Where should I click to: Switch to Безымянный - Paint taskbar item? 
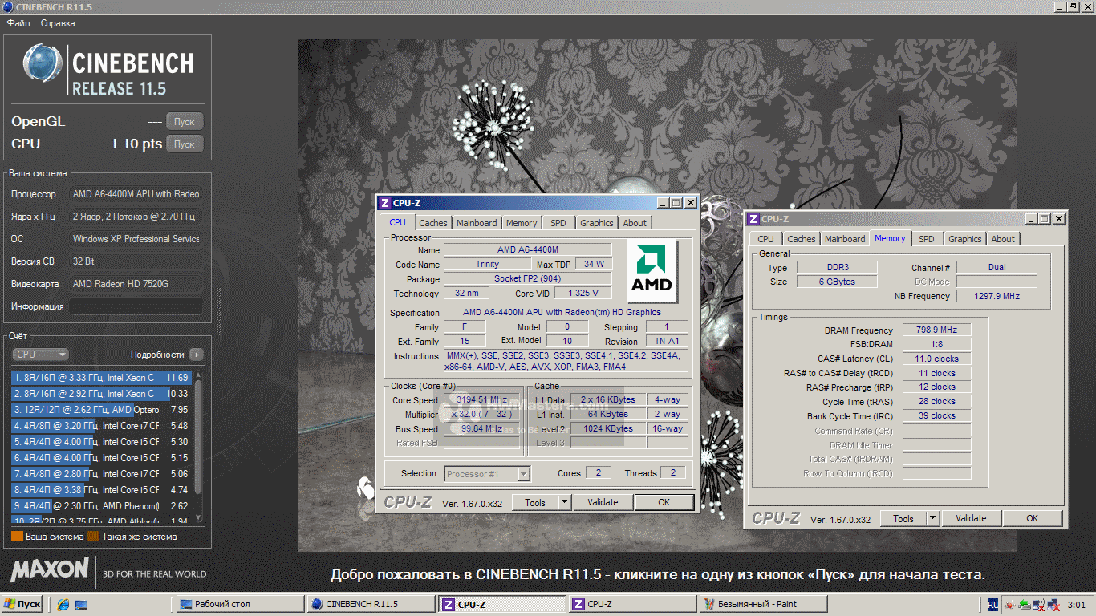coord(763,604)
